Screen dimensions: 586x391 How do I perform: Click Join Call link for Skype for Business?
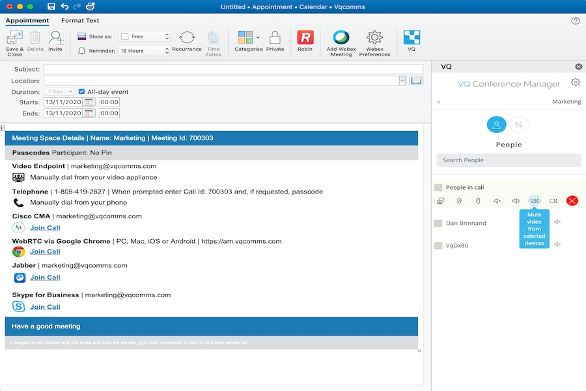coord(45,307)
